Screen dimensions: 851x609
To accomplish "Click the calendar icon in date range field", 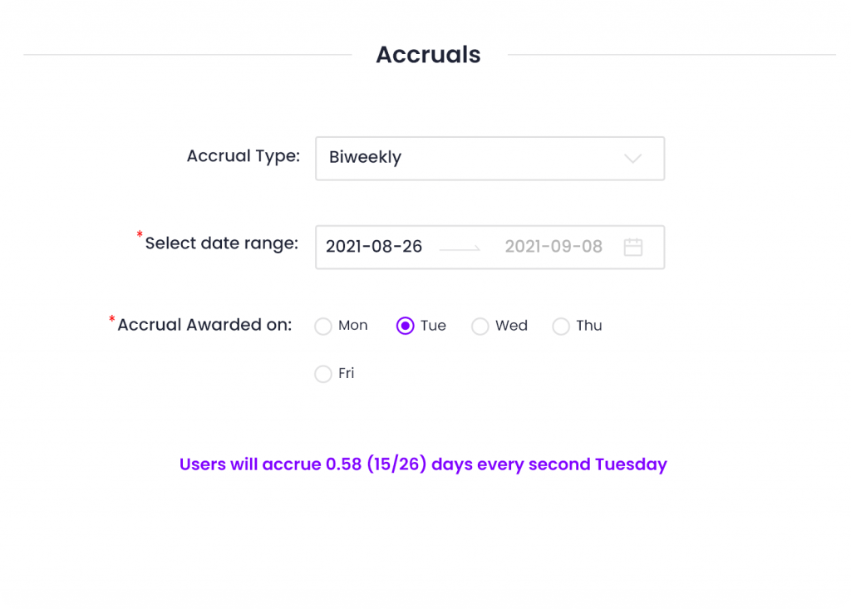I will coord(632,247).
